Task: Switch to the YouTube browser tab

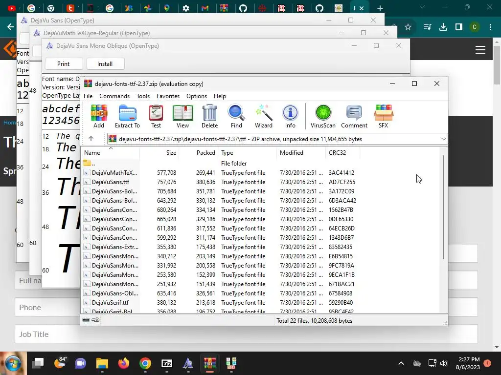Action: click(x=12, y=8)
